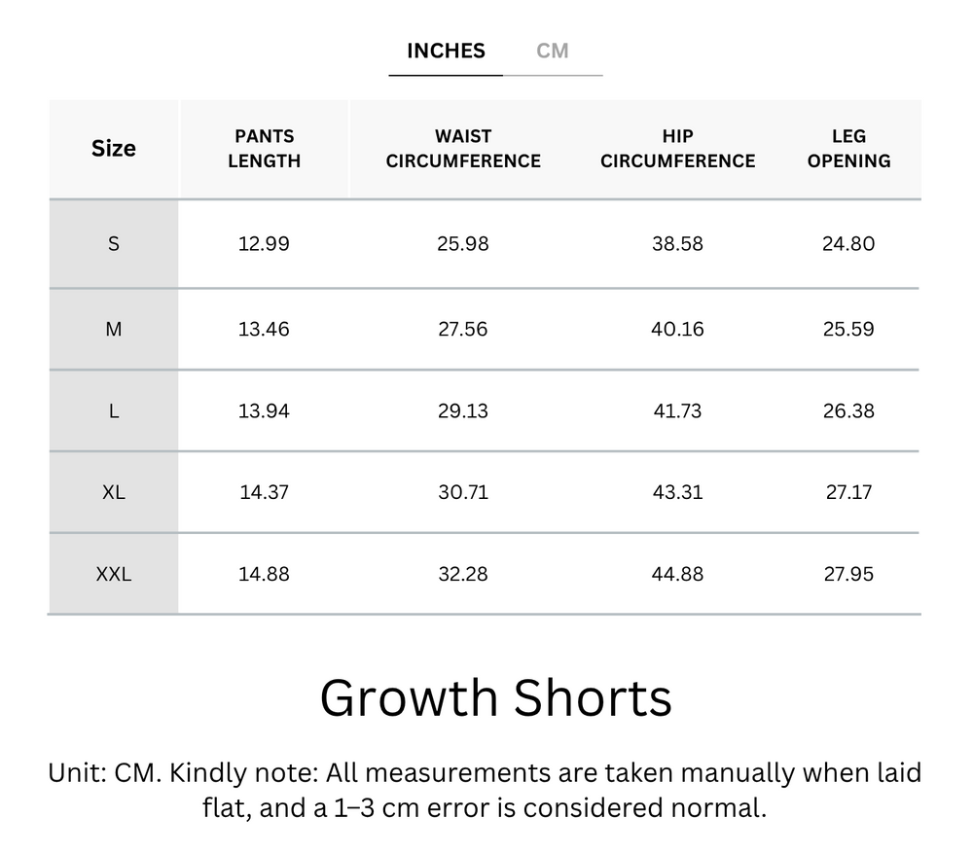Click the WAIST CIRCUMFERENCE header
Viewport: 973px width, 854px height.
coord(464,148)
